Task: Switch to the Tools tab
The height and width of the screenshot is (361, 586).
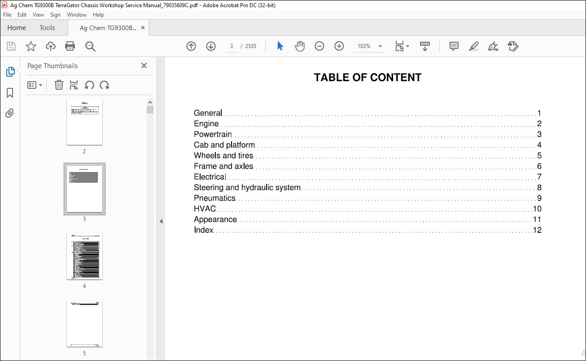Action: click(47, 28)
